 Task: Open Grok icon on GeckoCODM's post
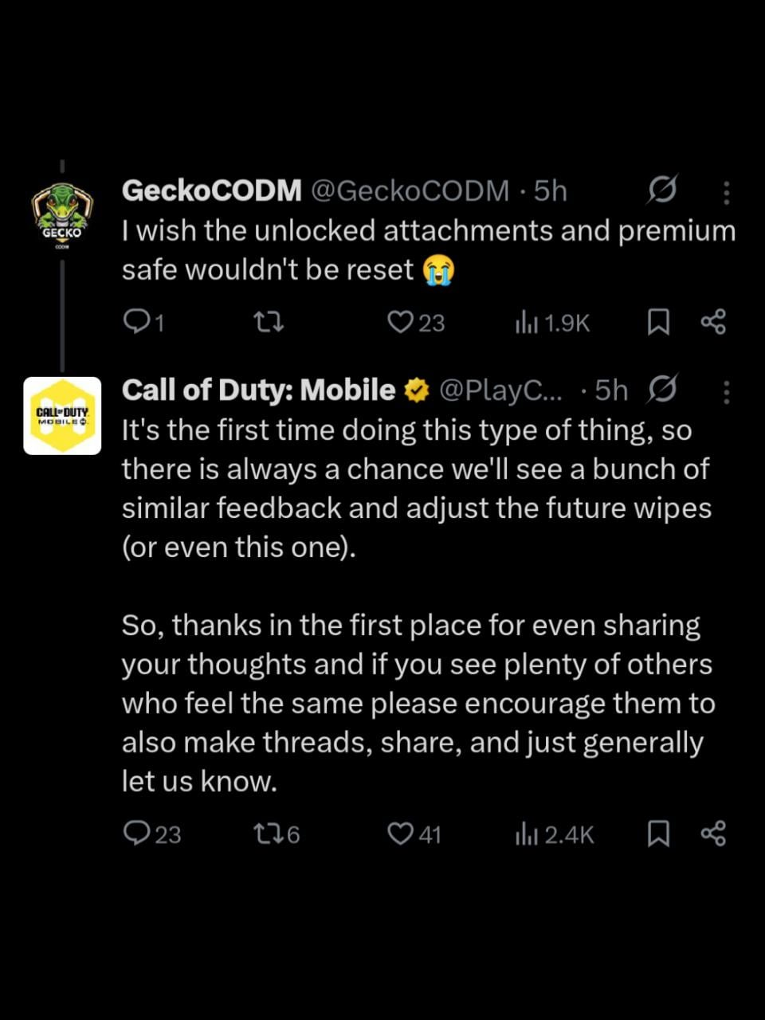coord(661,190)
